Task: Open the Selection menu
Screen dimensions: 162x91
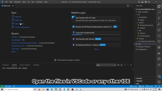Action: tap(17, 2)
